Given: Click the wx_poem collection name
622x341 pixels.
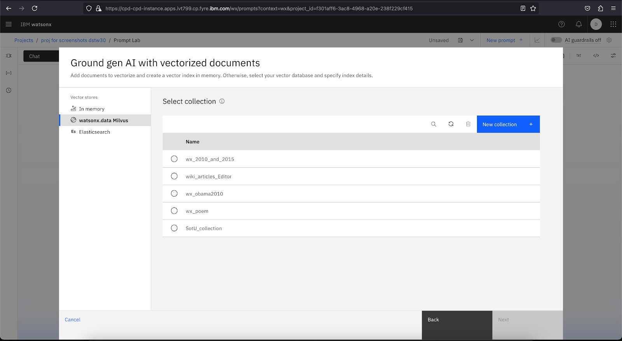Looking at the screenshot, I should pos(197,211).
